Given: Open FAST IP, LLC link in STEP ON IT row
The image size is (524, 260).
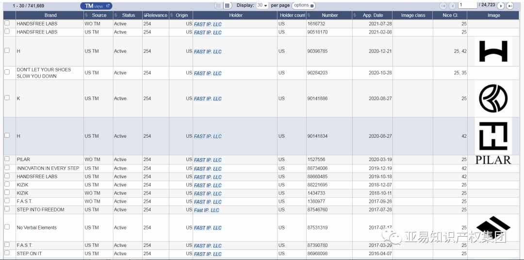Looking at the screenshot, I should pyautogui.click(x=208, y=254).
